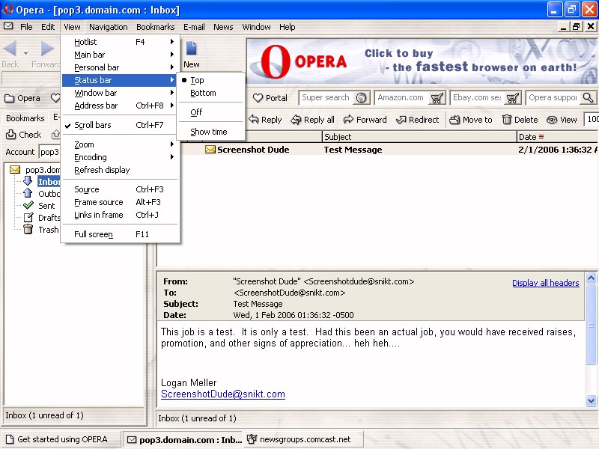Click the unread envelope icon of Test Message

(210, 150)
